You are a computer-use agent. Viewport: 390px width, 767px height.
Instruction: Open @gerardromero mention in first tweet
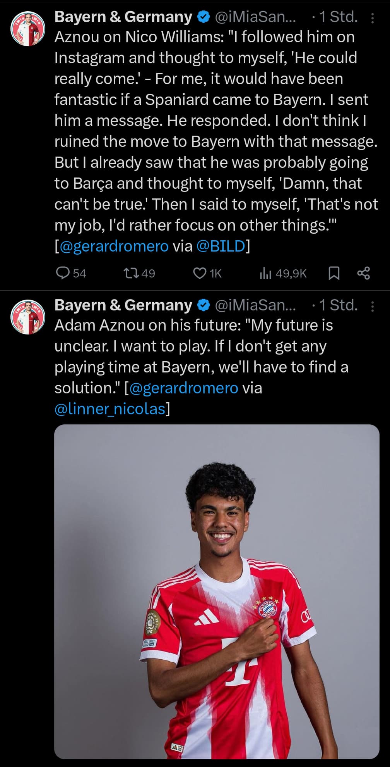(x=115, y=246)
